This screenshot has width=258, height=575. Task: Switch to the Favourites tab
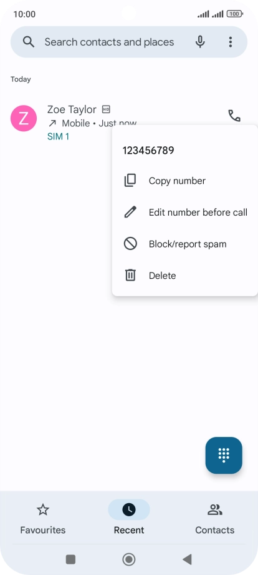(43, 519)
